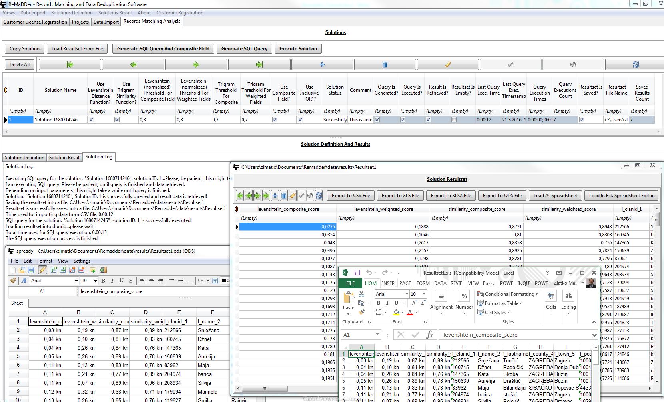Screen dimensions: 664x402
Task: Click the Load Resultset From File button
Action: (x=77, y=49)
